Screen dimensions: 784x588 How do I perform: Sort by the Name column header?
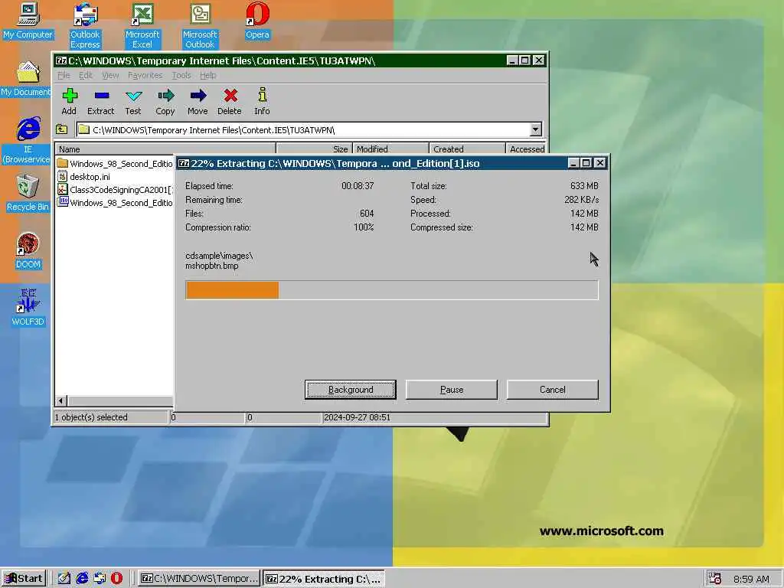165,149
